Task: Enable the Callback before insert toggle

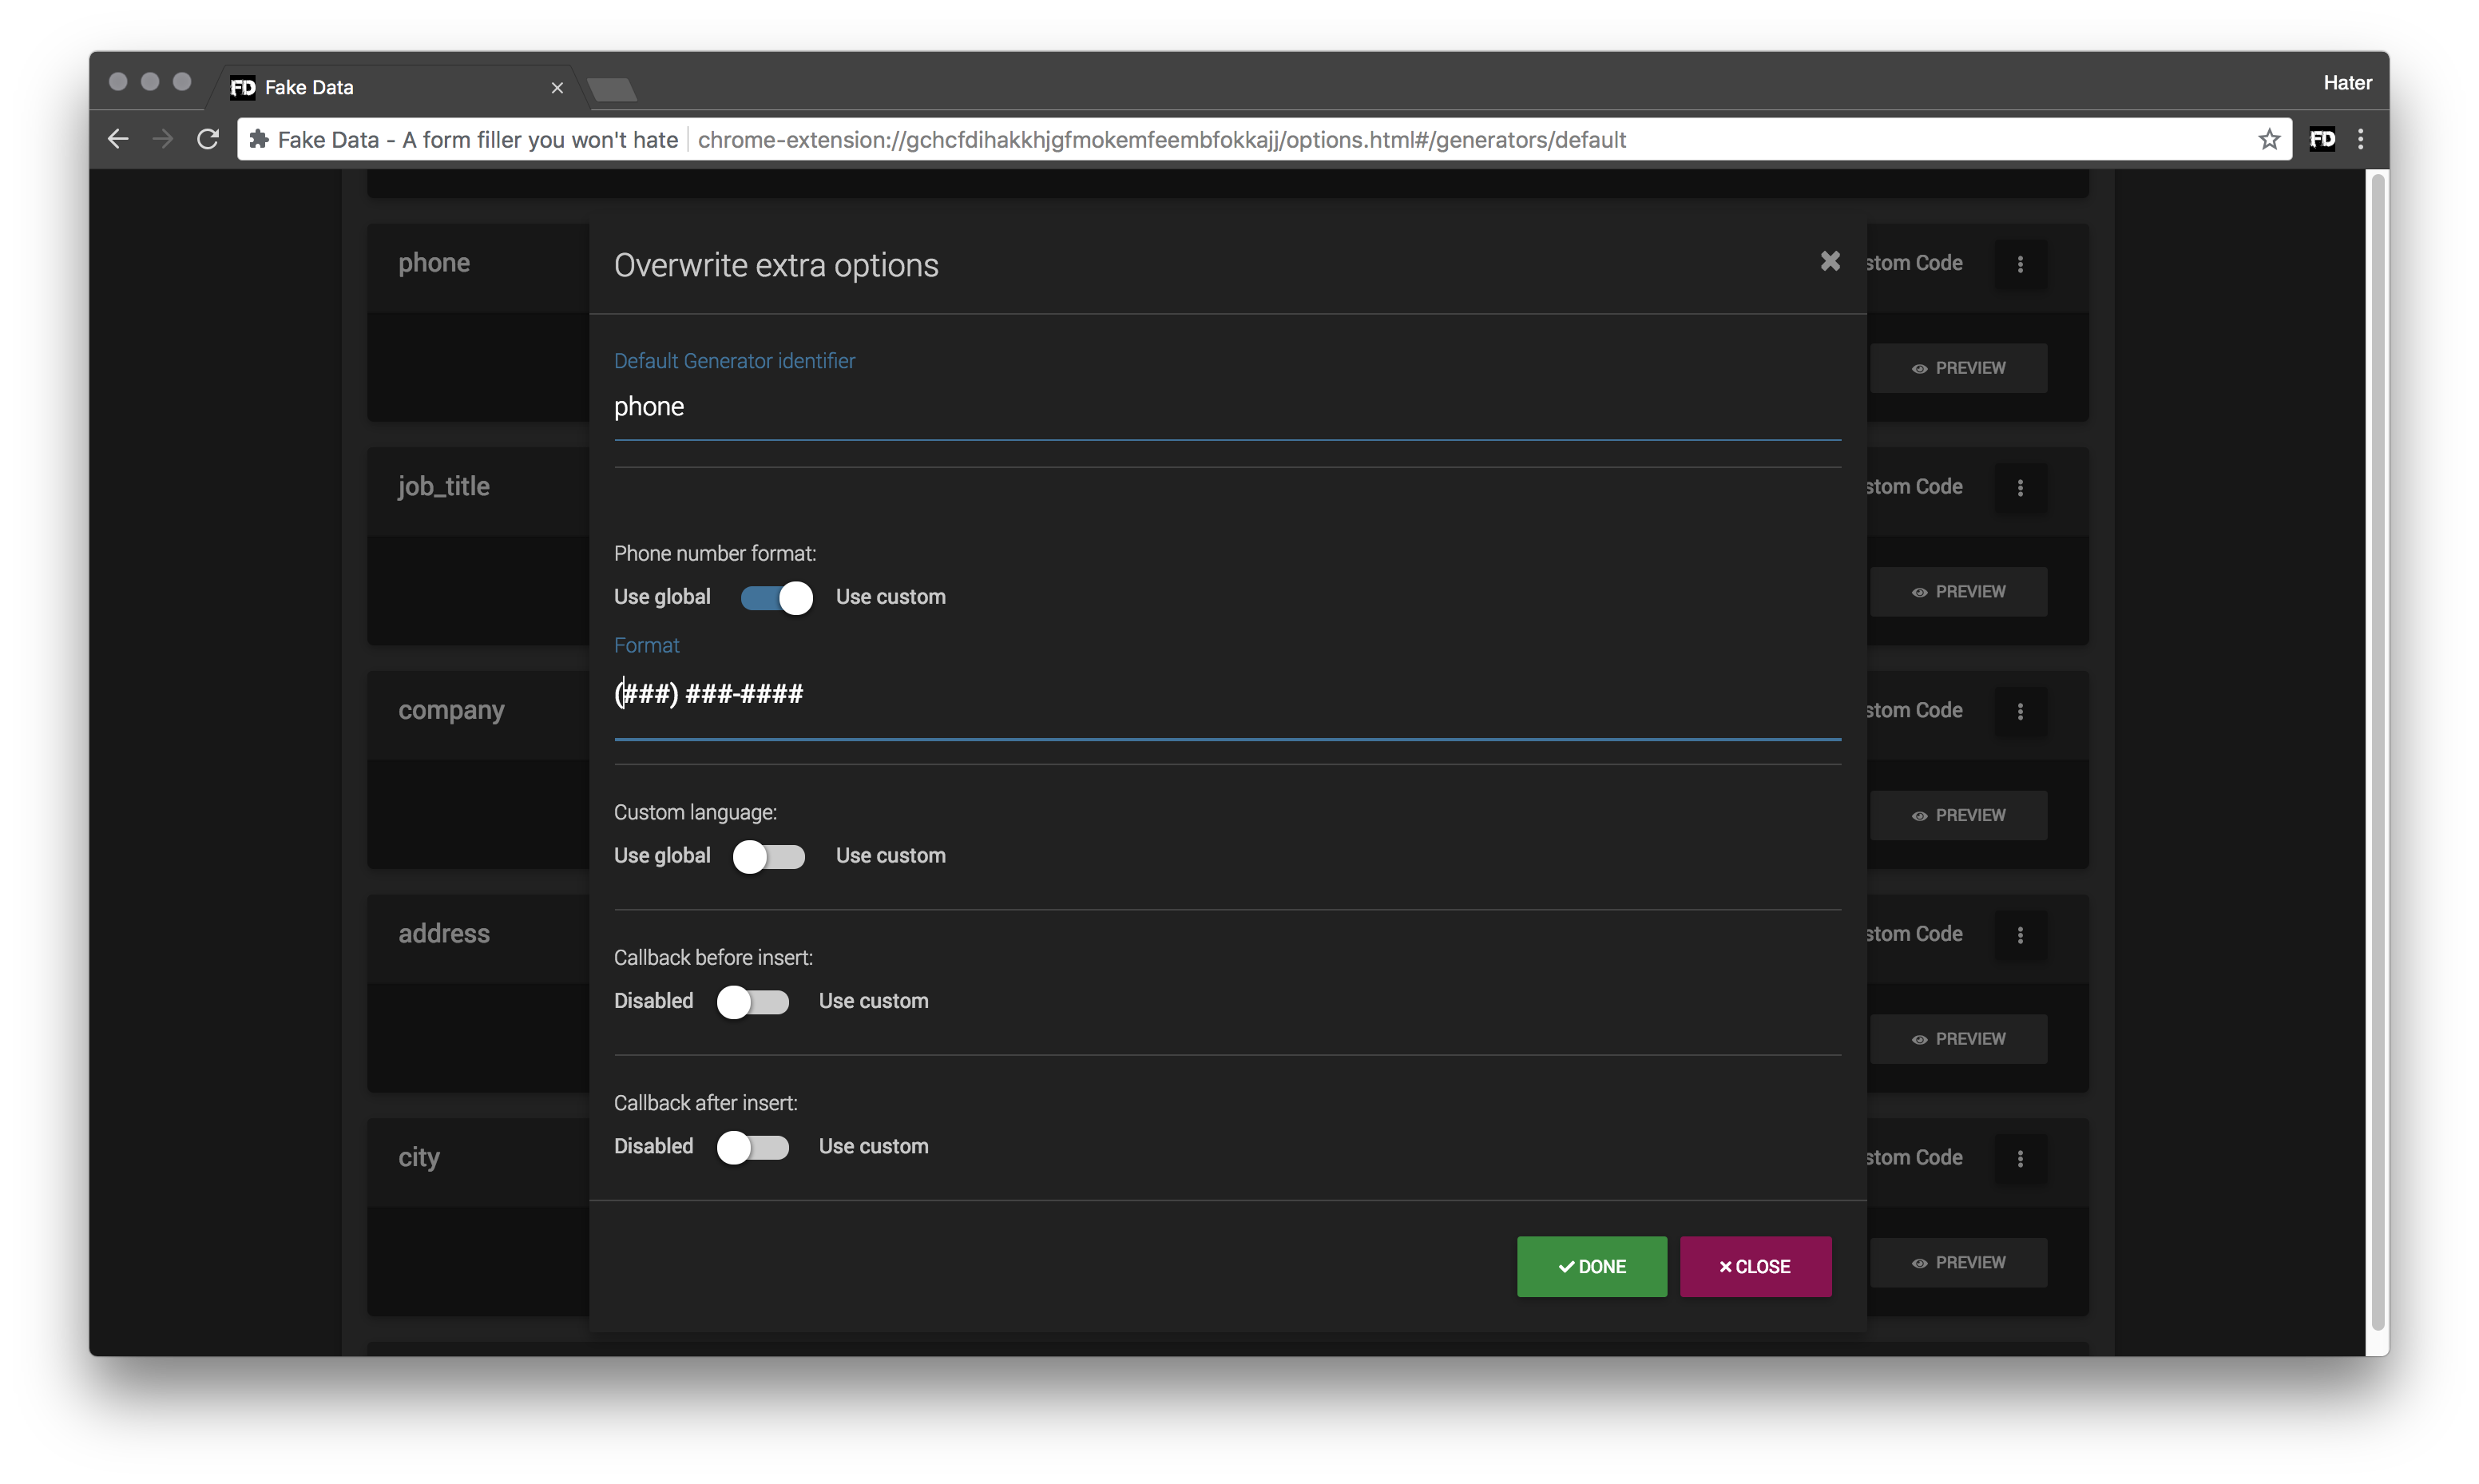Action: (x=752, y=1002)
